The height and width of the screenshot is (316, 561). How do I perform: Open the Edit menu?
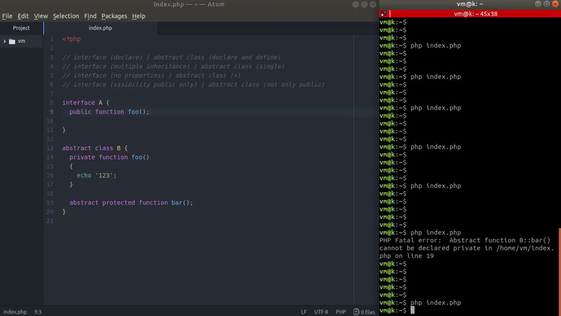(x=23, y=16)
